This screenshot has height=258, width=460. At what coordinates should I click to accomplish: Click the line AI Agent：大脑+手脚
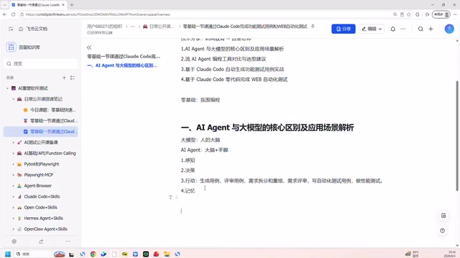pos(204,150)
